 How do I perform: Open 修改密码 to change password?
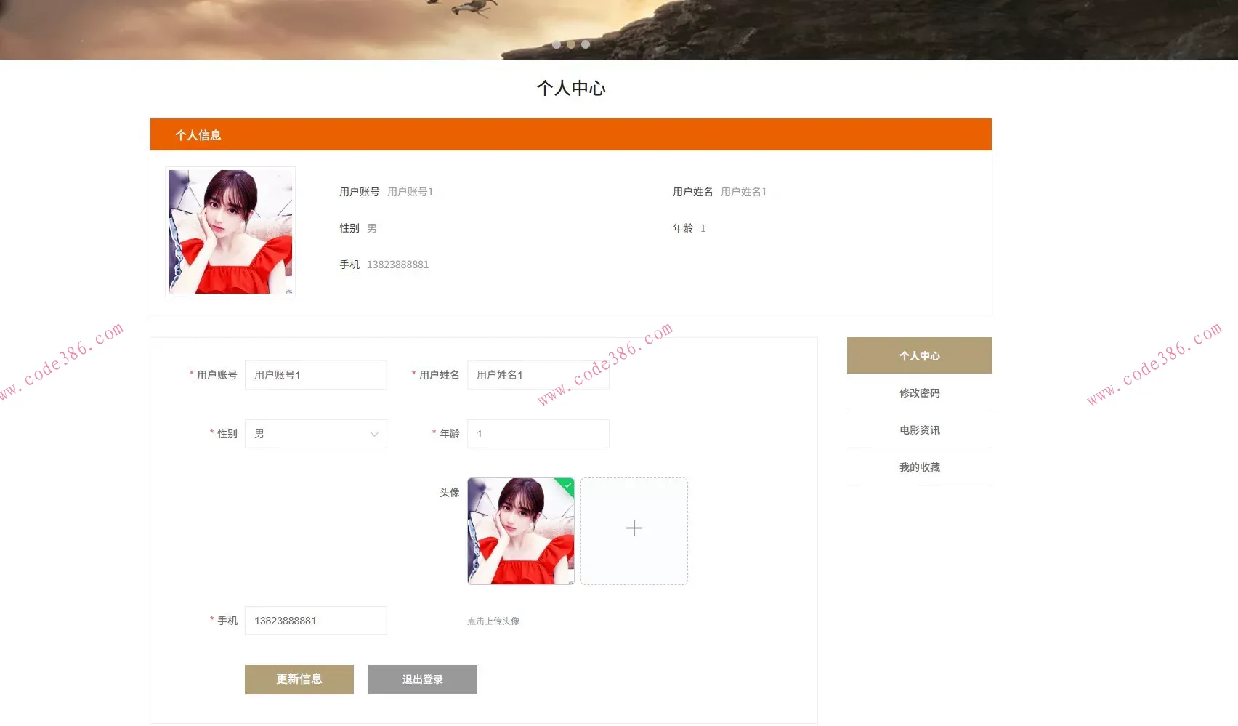point(918,392)
